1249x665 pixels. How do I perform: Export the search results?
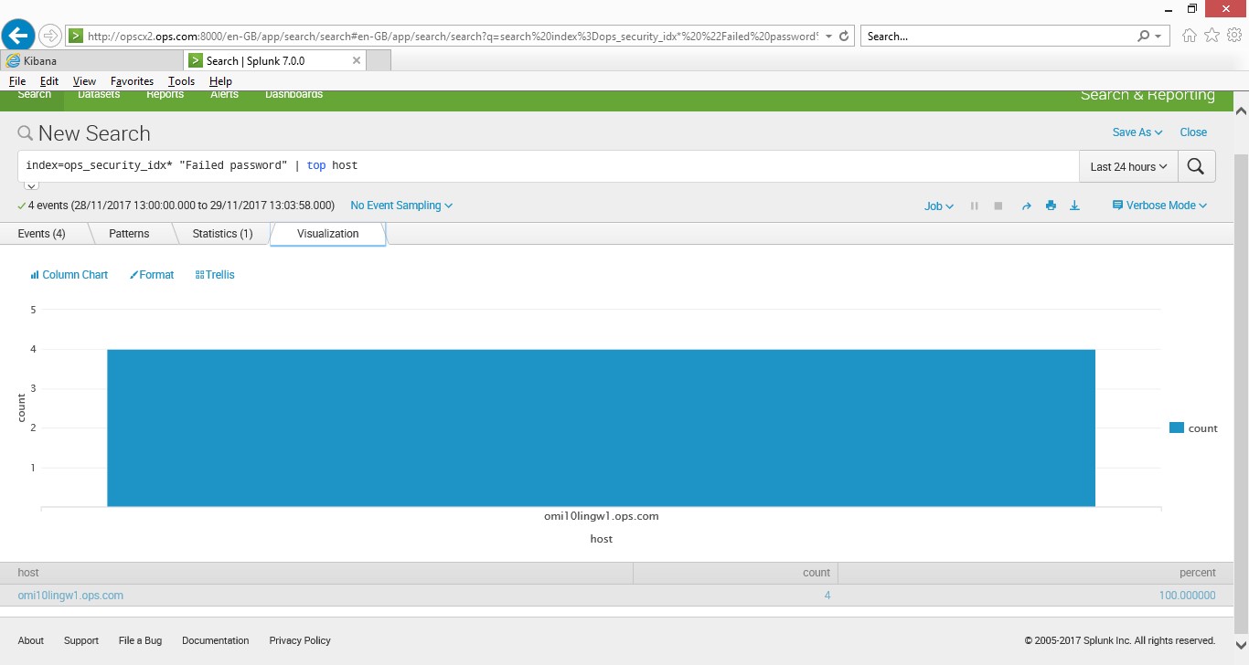1074,206
